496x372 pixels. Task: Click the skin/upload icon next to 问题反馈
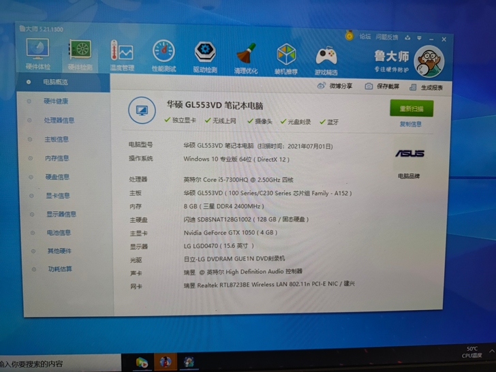407,37
